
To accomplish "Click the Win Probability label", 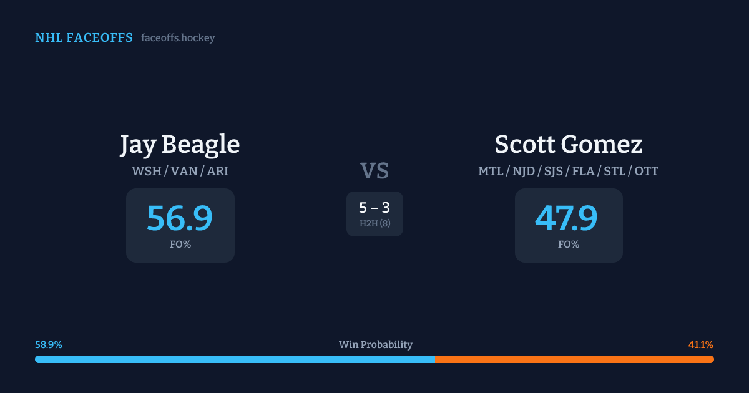I will [x=375, y=345].
